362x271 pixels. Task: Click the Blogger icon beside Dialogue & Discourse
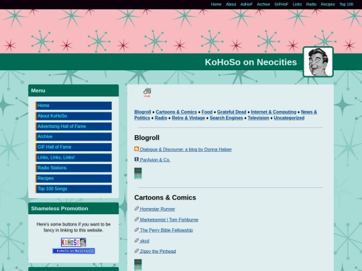click(x=137, y=149)
